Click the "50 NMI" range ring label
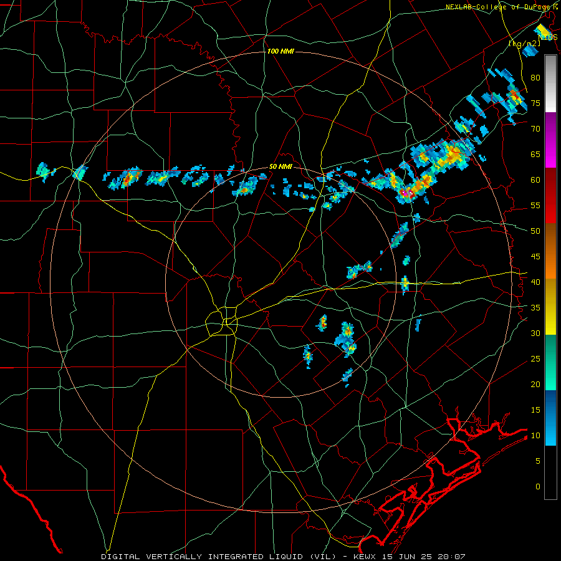The width and height of the screenshot is (561, 561). point(280,167)
